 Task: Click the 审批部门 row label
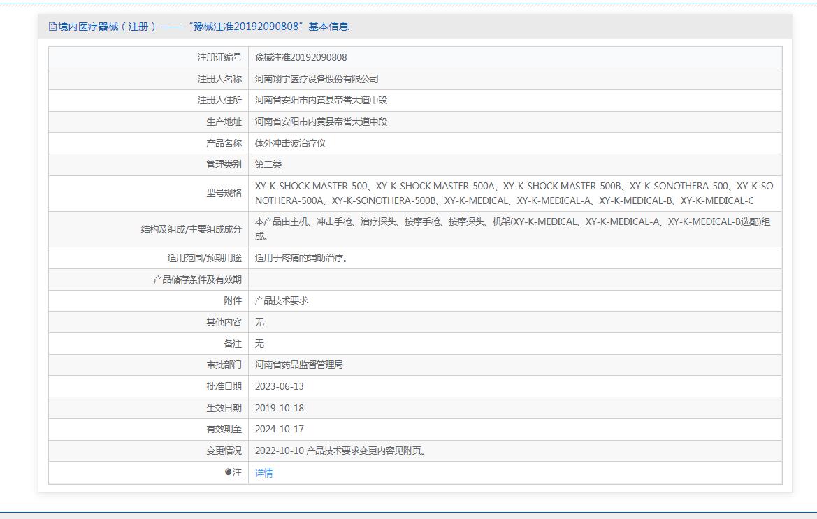pos(224,365)
